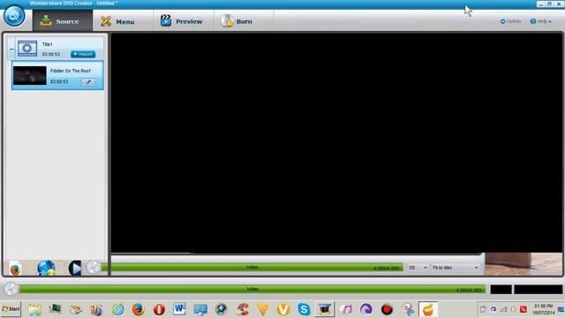Screen dimensions: 565x318
Task: Open the Fit to disc quality dropdown
Action: (456, 268)
